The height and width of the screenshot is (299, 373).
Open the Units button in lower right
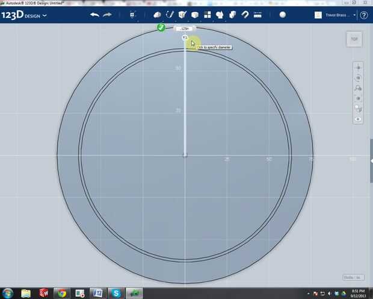(353, 277)
